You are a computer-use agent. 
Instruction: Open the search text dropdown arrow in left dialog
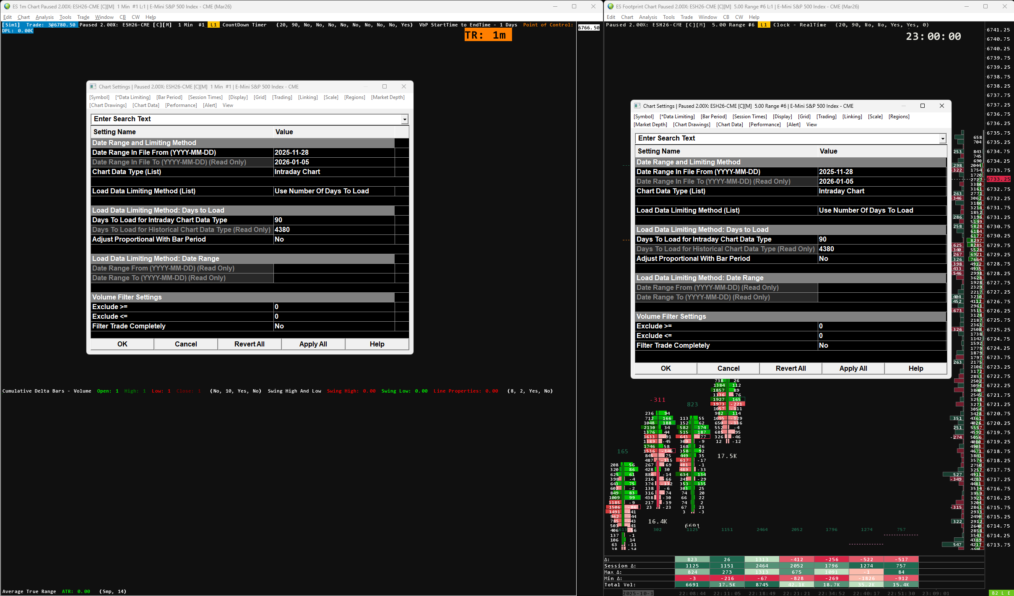click(404, 120)
